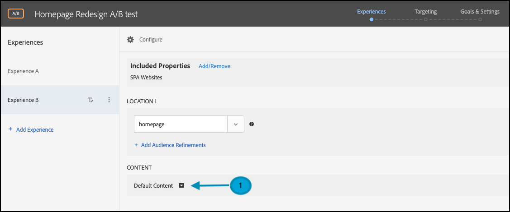
Task: Click the Configure label
Action: click(x=151, y=40)
